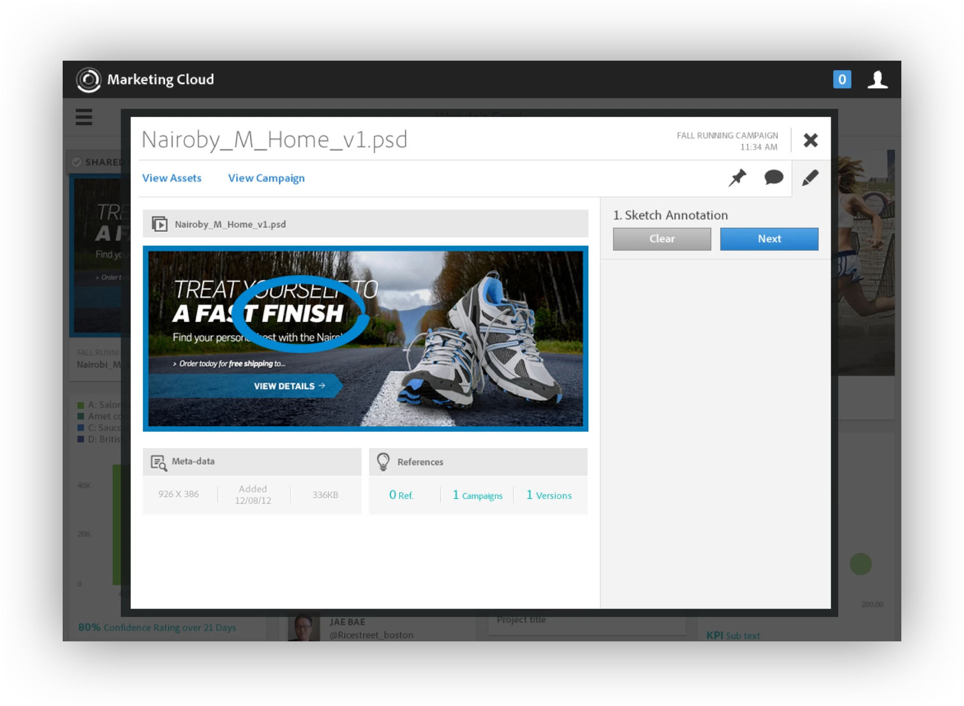Open the user profile icon
The width and height of the screenshot is (964, 706).
[877, 80]
